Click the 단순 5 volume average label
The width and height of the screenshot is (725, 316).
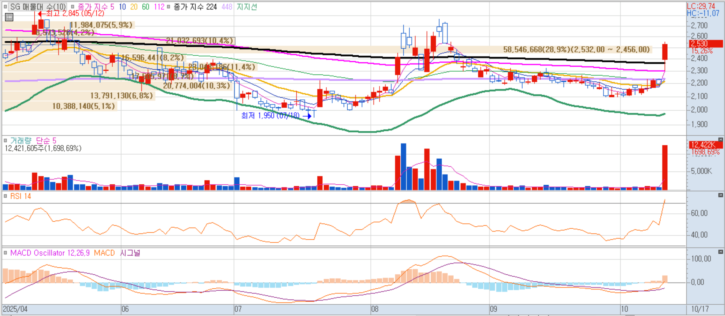(46, 140)
